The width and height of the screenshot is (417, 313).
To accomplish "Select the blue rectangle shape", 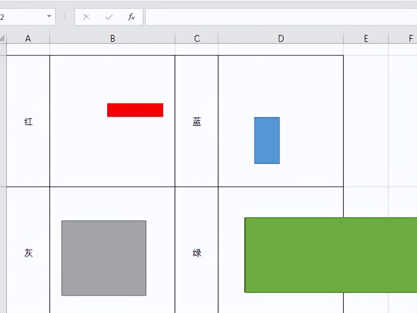I will click(x=267, y=141).
